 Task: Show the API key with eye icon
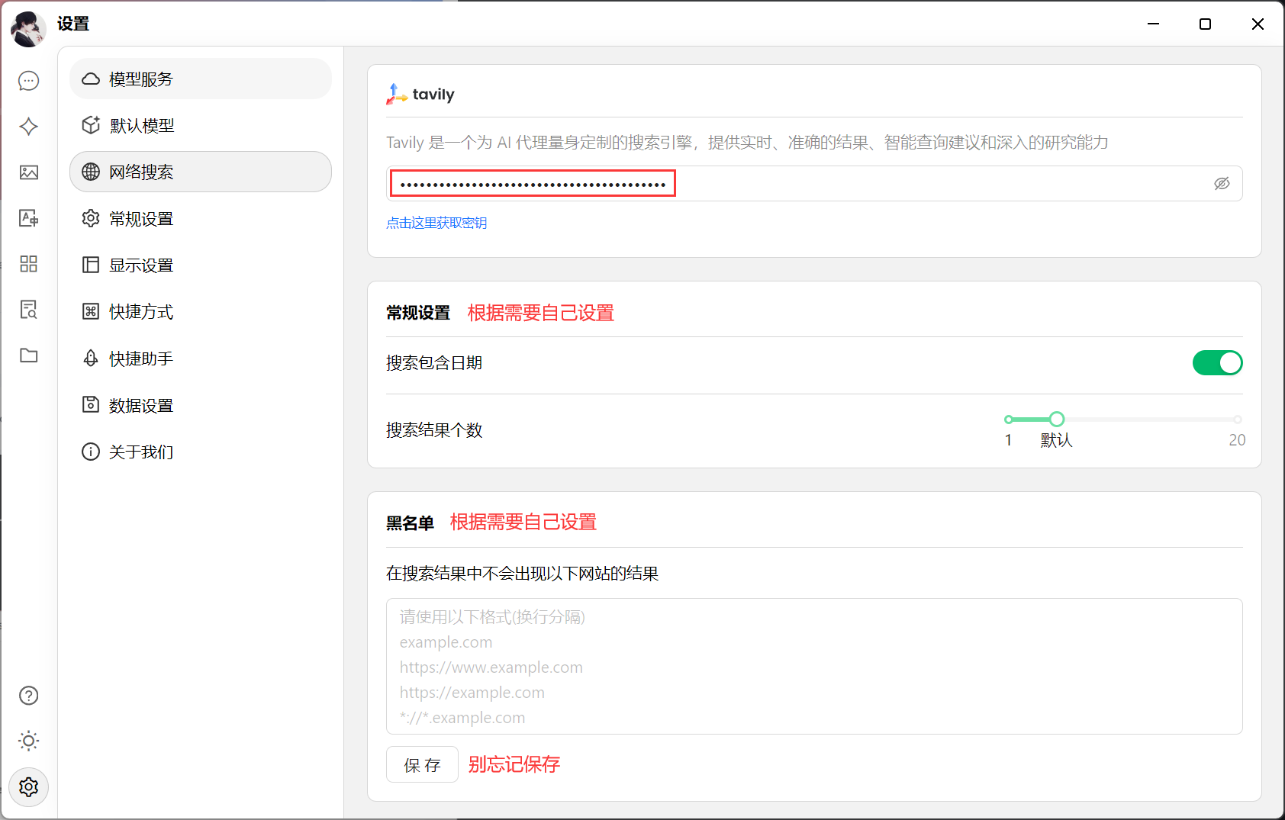tap(1222, 184)
